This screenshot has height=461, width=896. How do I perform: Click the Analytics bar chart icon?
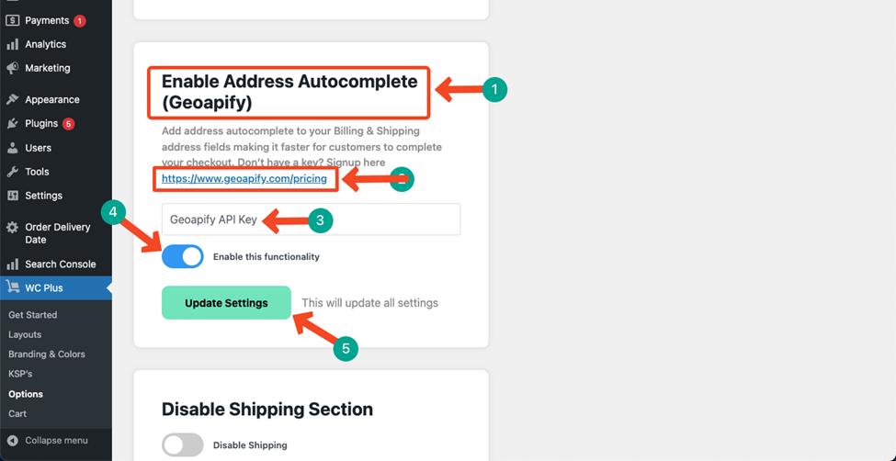tap(13, 45)
